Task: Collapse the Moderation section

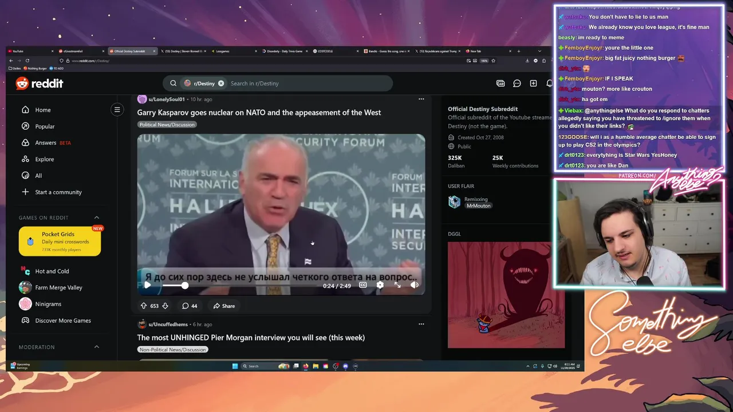Action: 96,347
